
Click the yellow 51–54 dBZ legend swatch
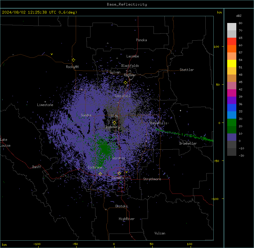[232, 63]
